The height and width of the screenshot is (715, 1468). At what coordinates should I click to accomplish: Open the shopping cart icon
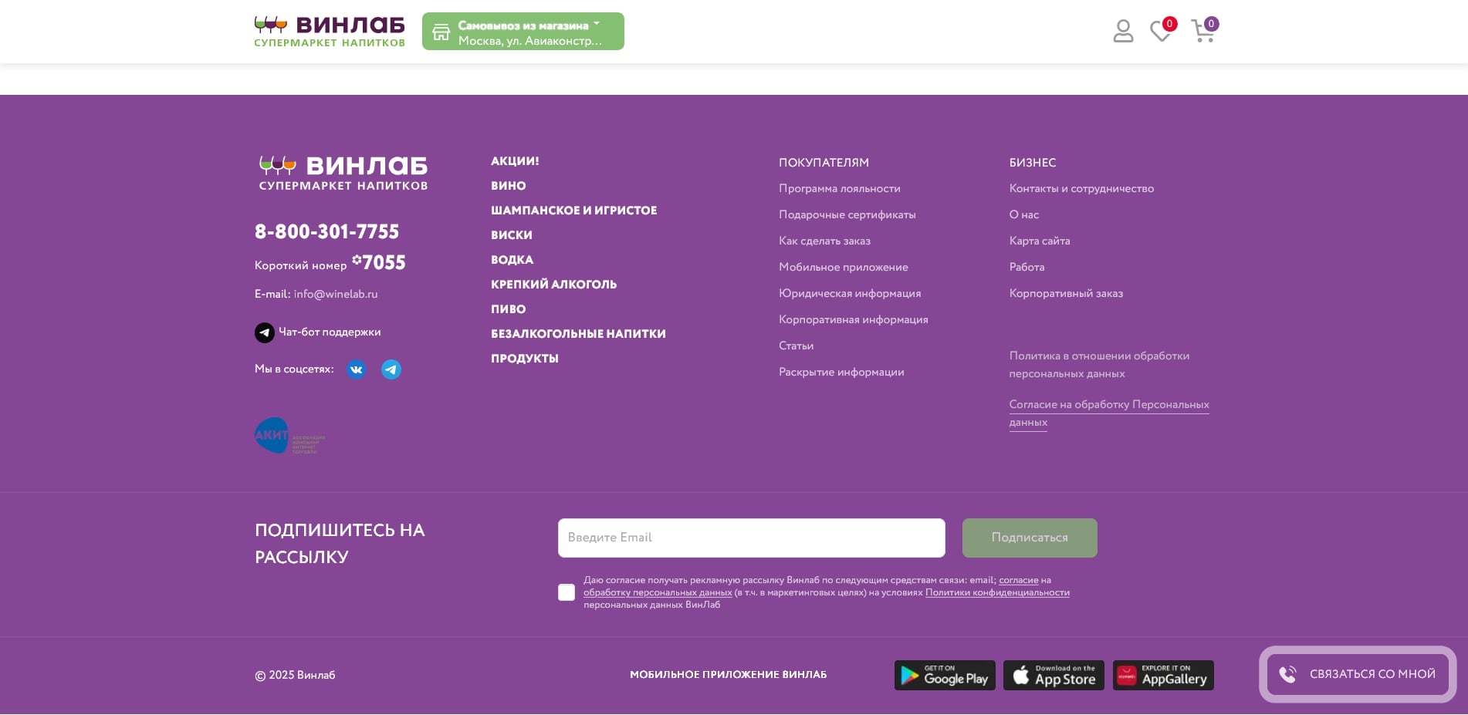(x=1202, y=32)
